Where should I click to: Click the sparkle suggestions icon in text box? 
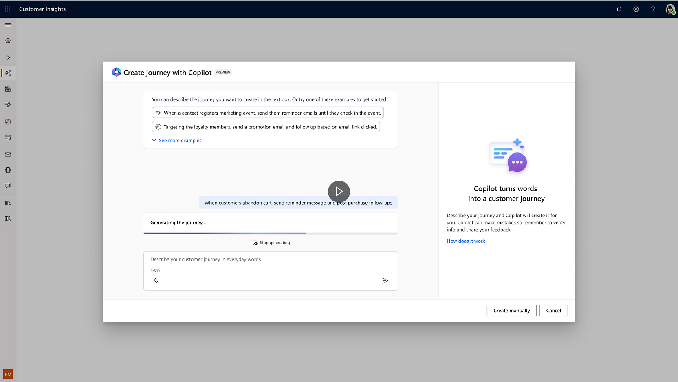point(156,281)
